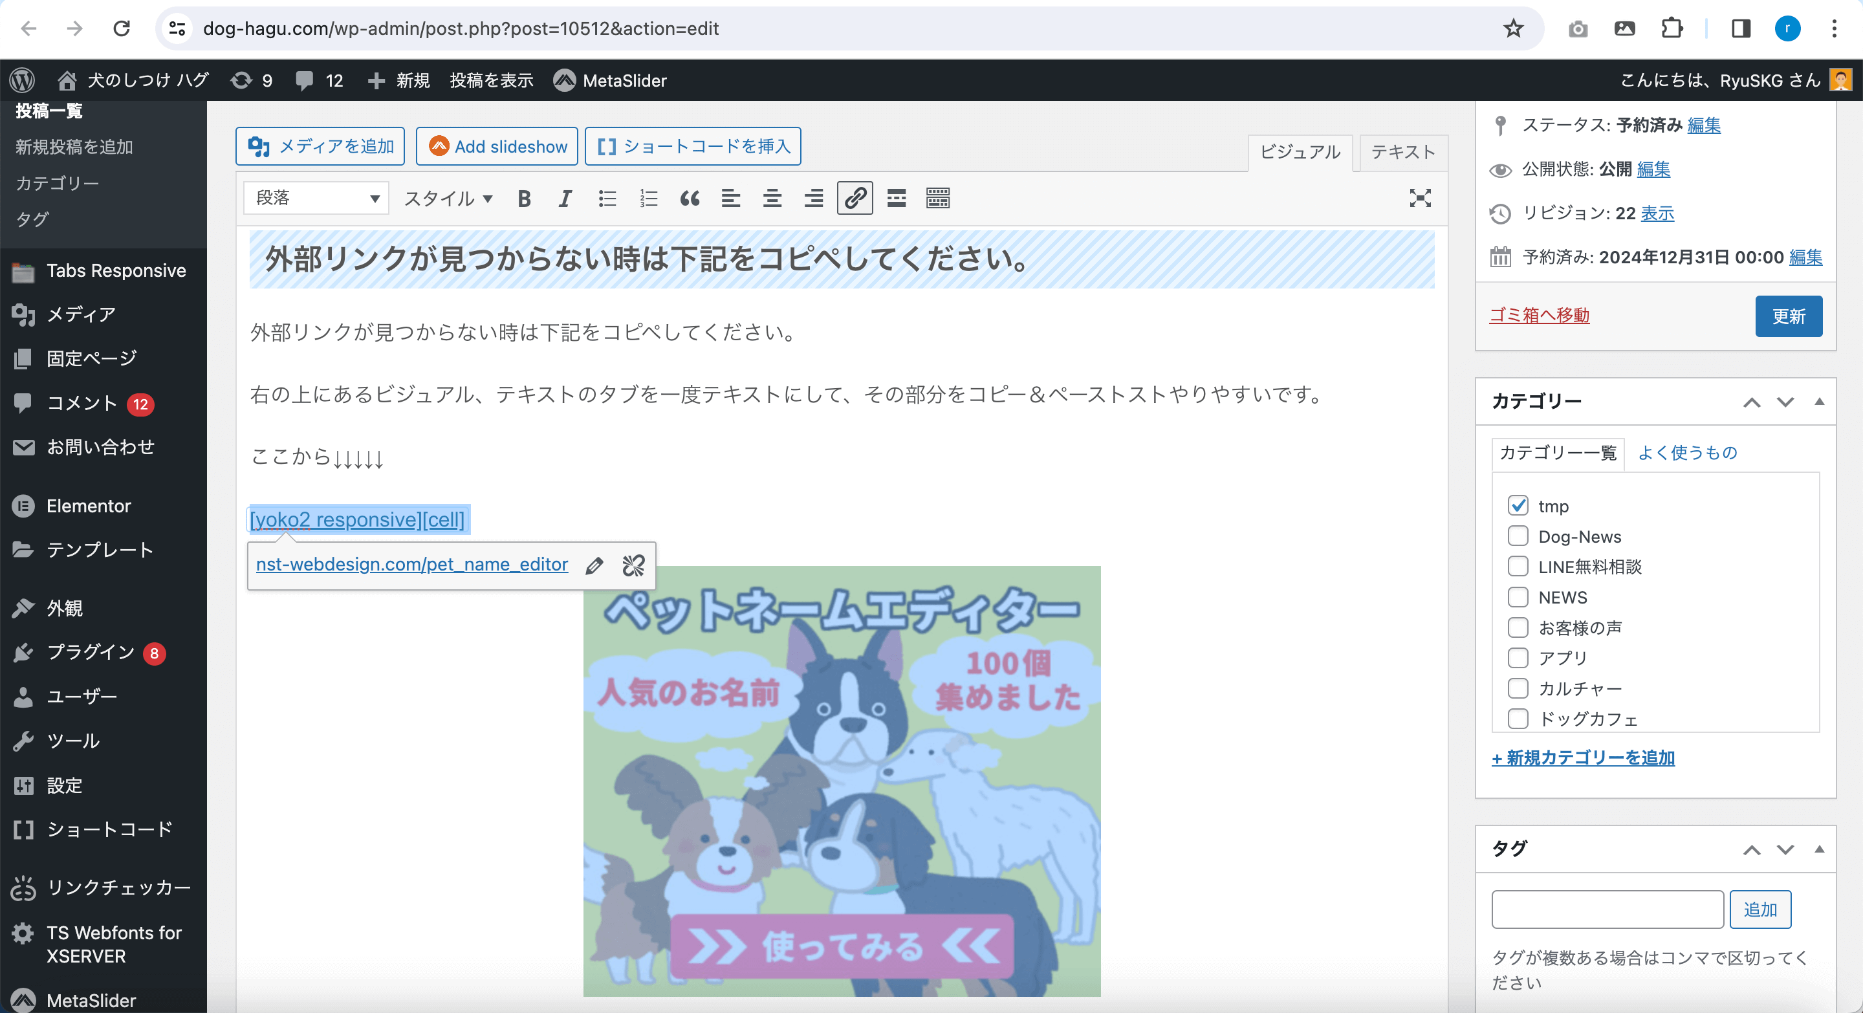The width and height of the screenshot is (1863, 1013).
Task: Click 新規カテゴリーを追加 link
Action: 1582,757
